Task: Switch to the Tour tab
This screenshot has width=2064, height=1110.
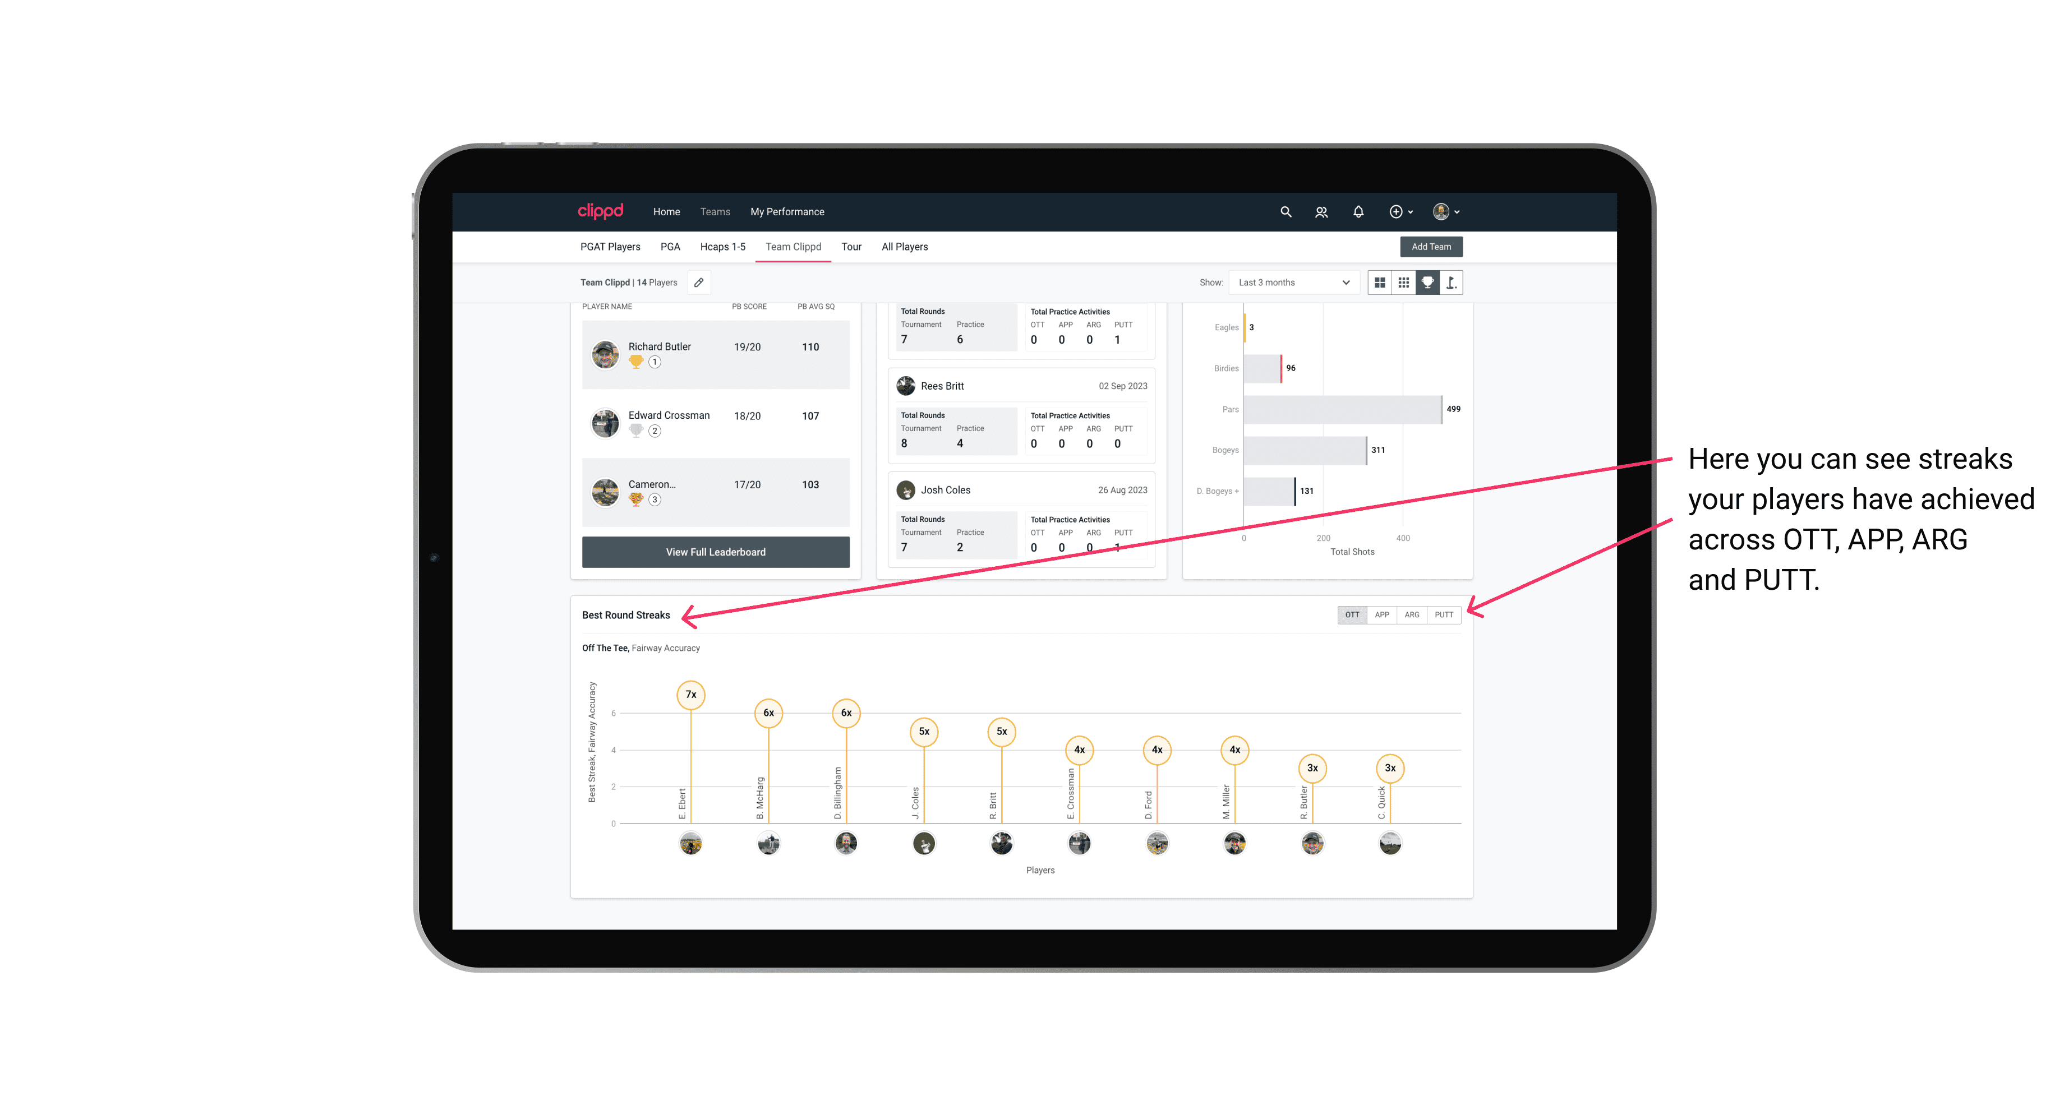Action: tap(849, 247)
